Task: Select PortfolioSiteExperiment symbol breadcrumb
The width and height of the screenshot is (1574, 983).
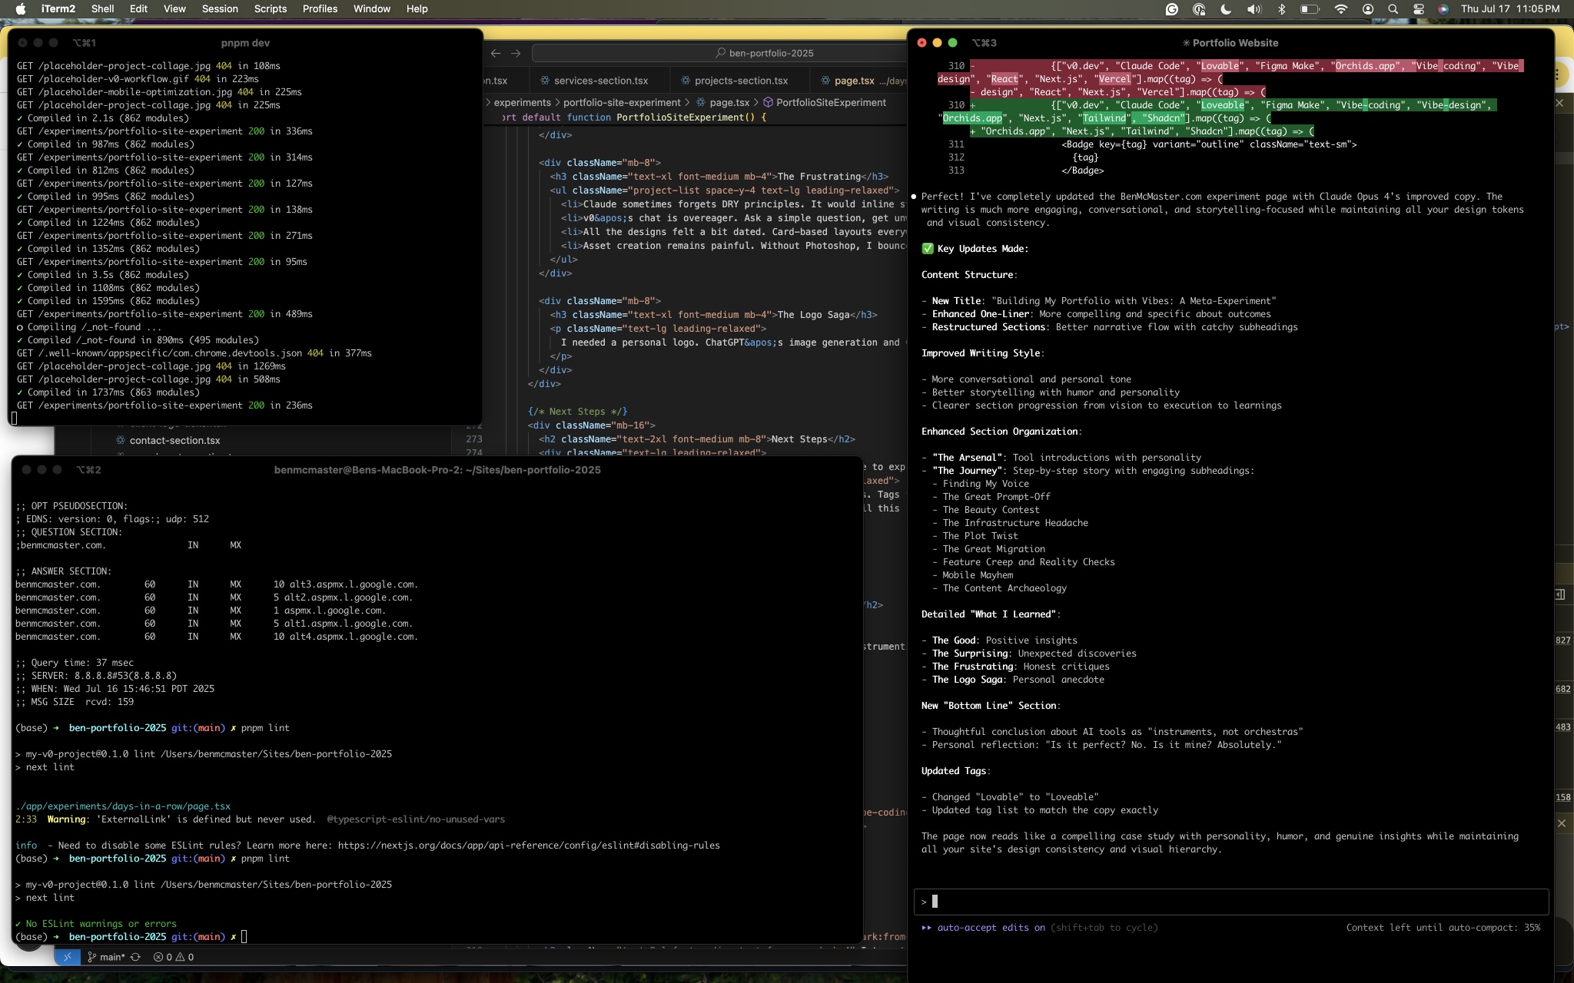Action: click(824, 102)
